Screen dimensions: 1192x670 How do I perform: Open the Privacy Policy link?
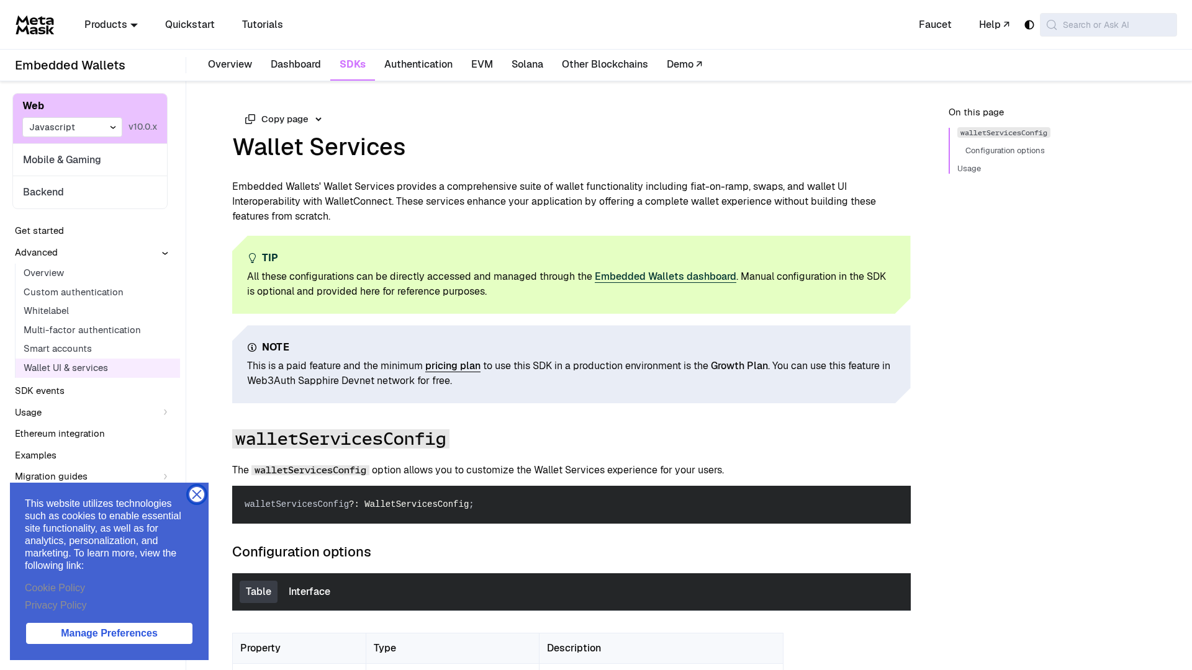pos(56,605)
